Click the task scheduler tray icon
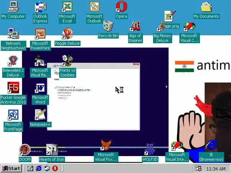231x173 pixels. [x=198, y=168]
